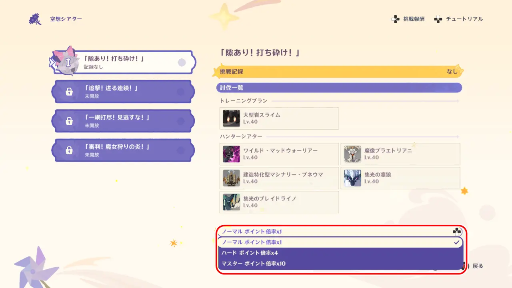This screenshot has width=512, height=288.
Task: Select locked stage 「一網打尽！見逃すな！」
Action: [123, 121]
